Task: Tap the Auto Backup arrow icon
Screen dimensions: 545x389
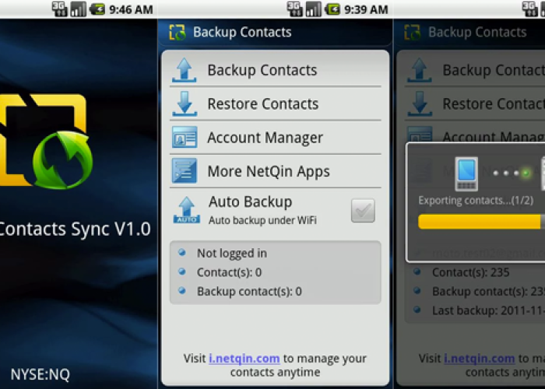Action: click(x=187, y=209)
